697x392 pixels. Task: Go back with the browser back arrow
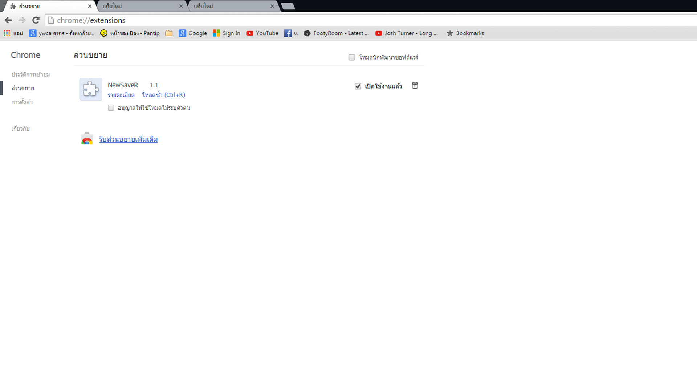click(x=8, y=20)
